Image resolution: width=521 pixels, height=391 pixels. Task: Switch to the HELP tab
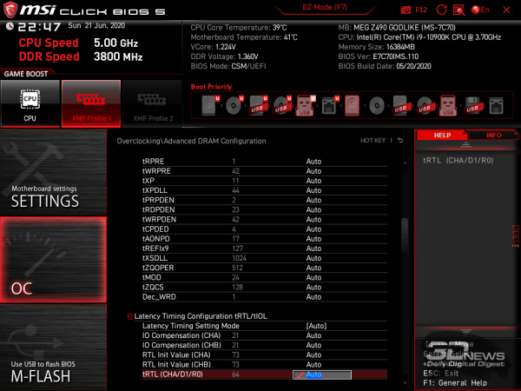click(x=441, y=136)
